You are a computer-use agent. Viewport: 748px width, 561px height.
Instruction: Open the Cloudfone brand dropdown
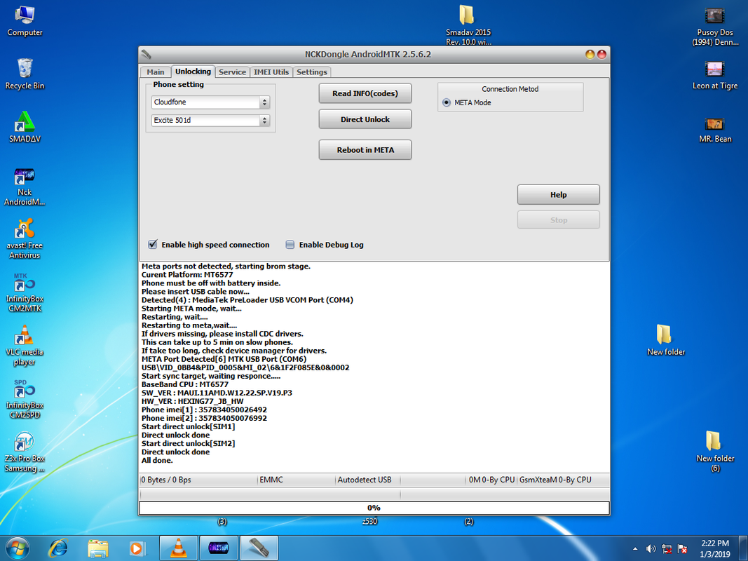coord(211,102)
